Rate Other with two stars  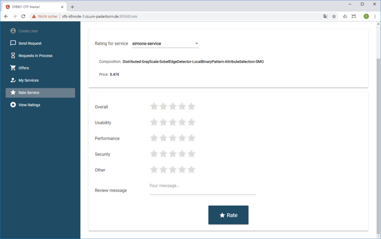[x=163, y=169]
